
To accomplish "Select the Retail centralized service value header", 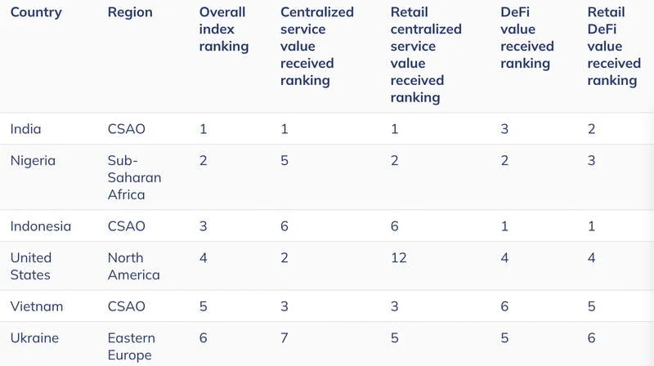I will tap(426, 55).
